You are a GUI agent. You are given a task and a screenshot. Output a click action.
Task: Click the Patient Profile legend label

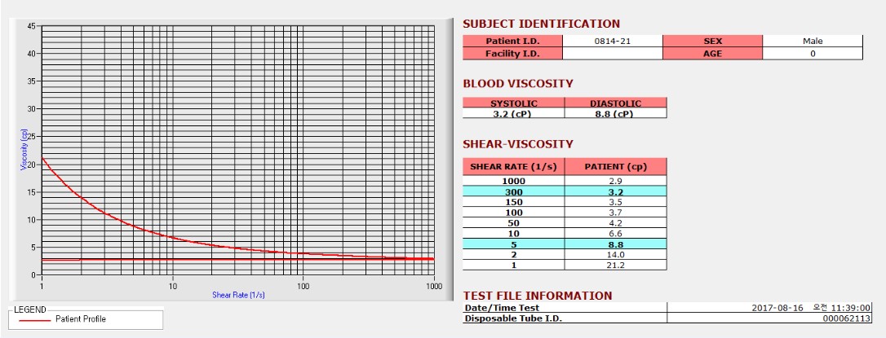tap(80, 319)
